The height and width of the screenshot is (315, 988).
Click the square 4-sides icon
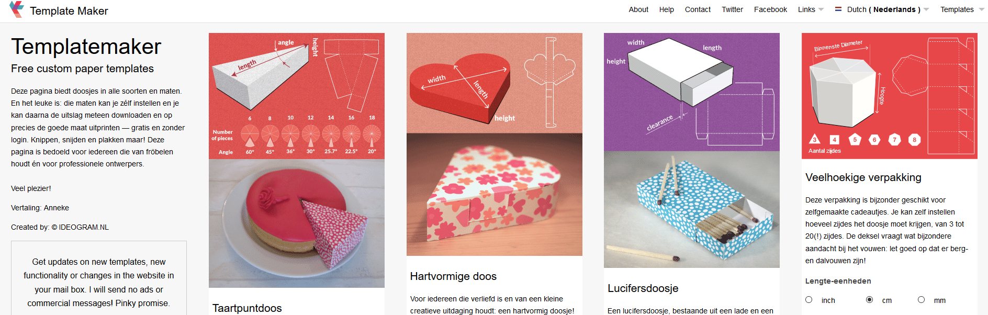[x=835, y=140]
